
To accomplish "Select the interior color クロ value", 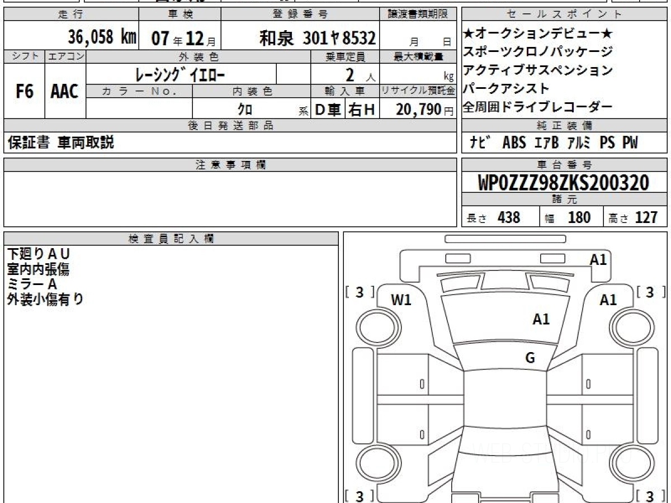I will coord(245,110).
